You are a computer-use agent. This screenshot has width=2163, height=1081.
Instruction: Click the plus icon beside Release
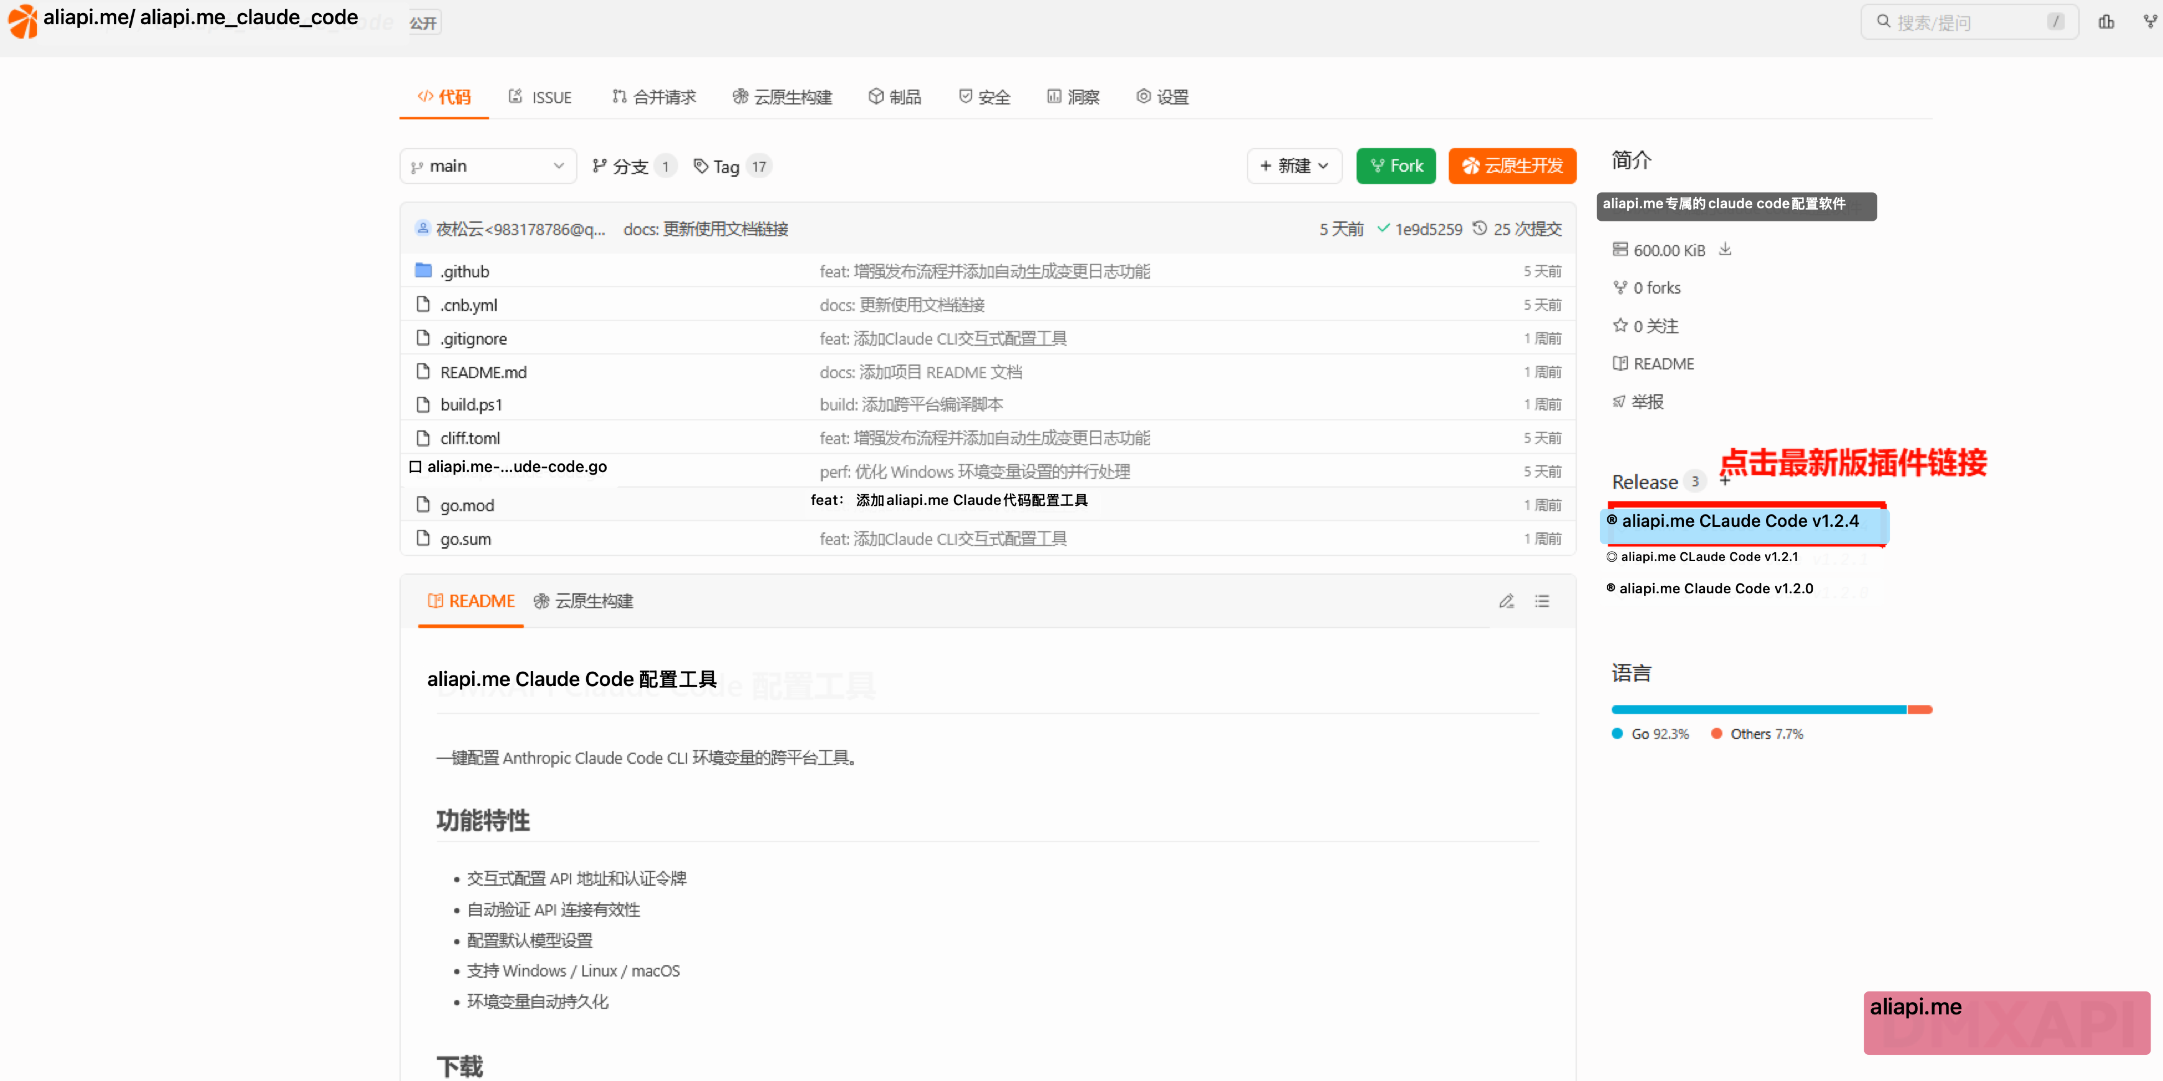[x=1725, y=481]
